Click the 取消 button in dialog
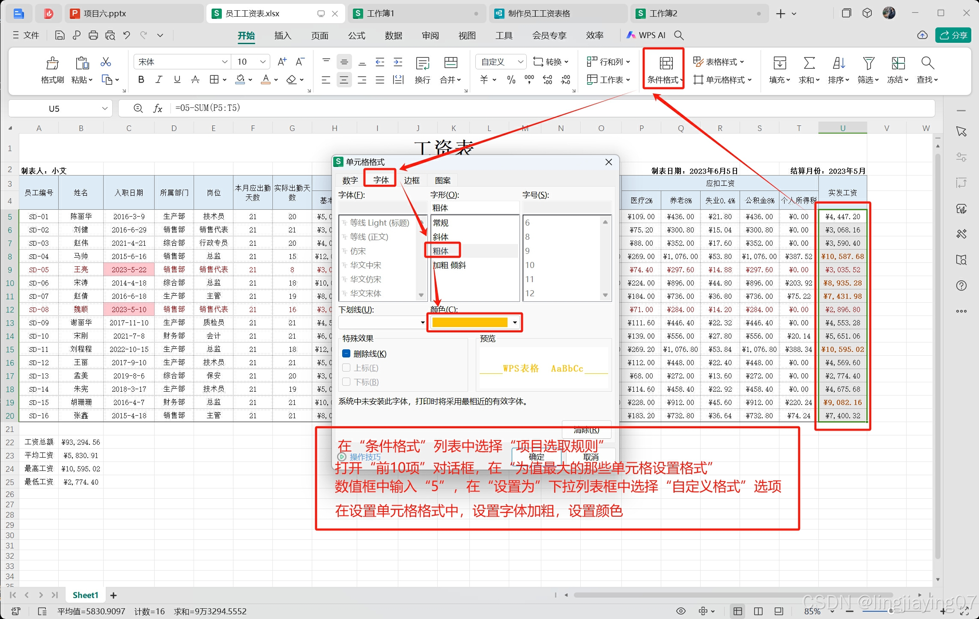Image resolution: width=979 pixels, height=619 pixels. point(591,457)
